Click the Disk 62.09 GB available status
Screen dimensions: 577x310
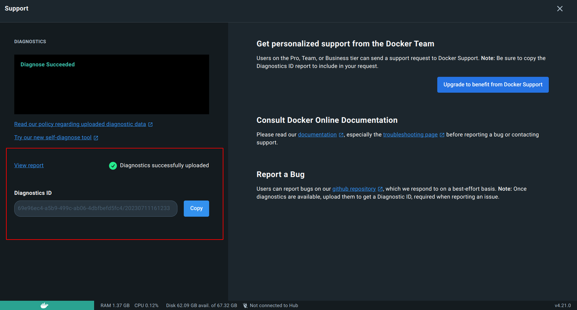click(x=201, y=305)
